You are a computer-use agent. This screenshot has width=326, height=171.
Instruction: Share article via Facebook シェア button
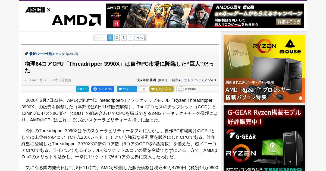pos(103,89)
